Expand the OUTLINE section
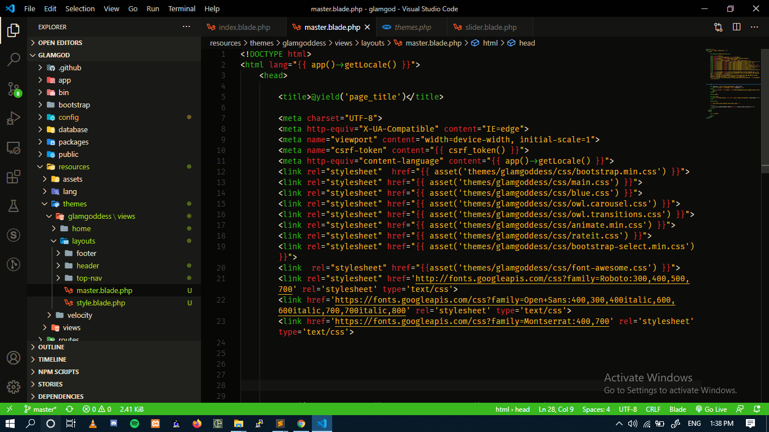The height and width of the screenshot is (432, 769). coord(114,347)
